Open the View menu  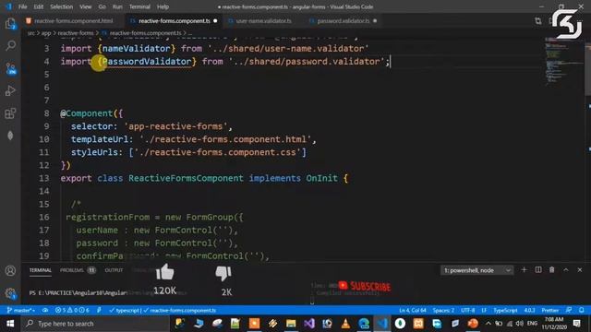[x=86, y=6]
